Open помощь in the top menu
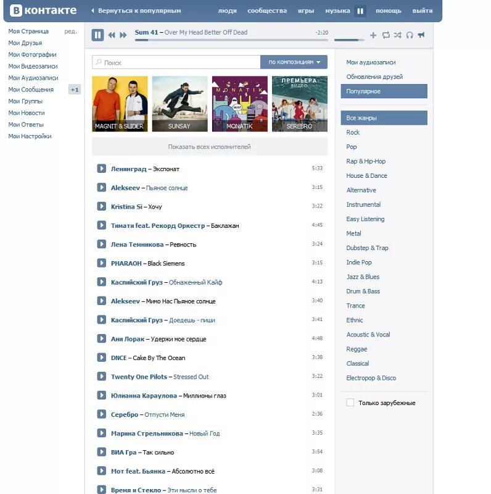Viewport: 491px width, 494px height. [x=389, y=10]
